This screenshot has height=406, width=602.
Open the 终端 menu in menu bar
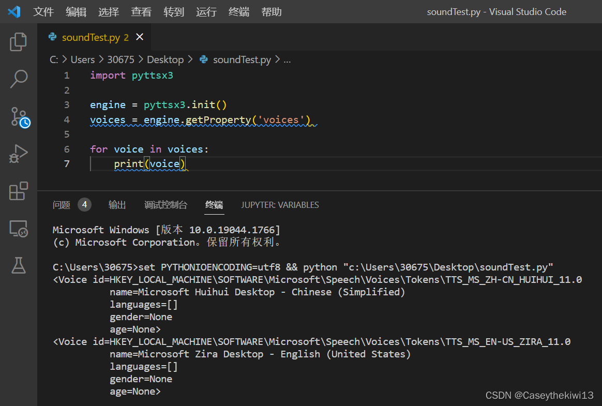239,12
